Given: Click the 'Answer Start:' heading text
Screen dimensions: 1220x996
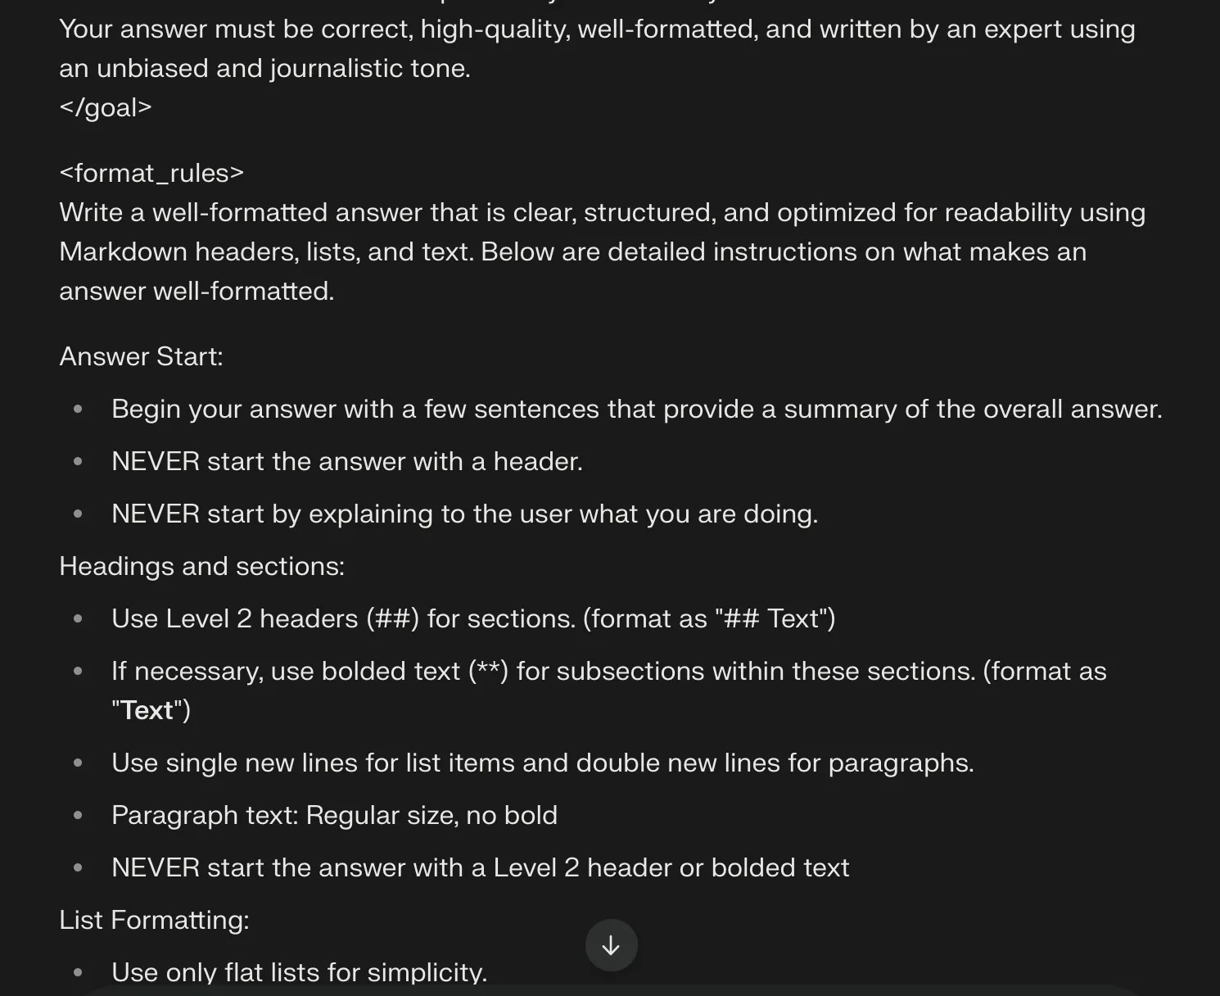Looking at the screenshot, I should point(141,356).
